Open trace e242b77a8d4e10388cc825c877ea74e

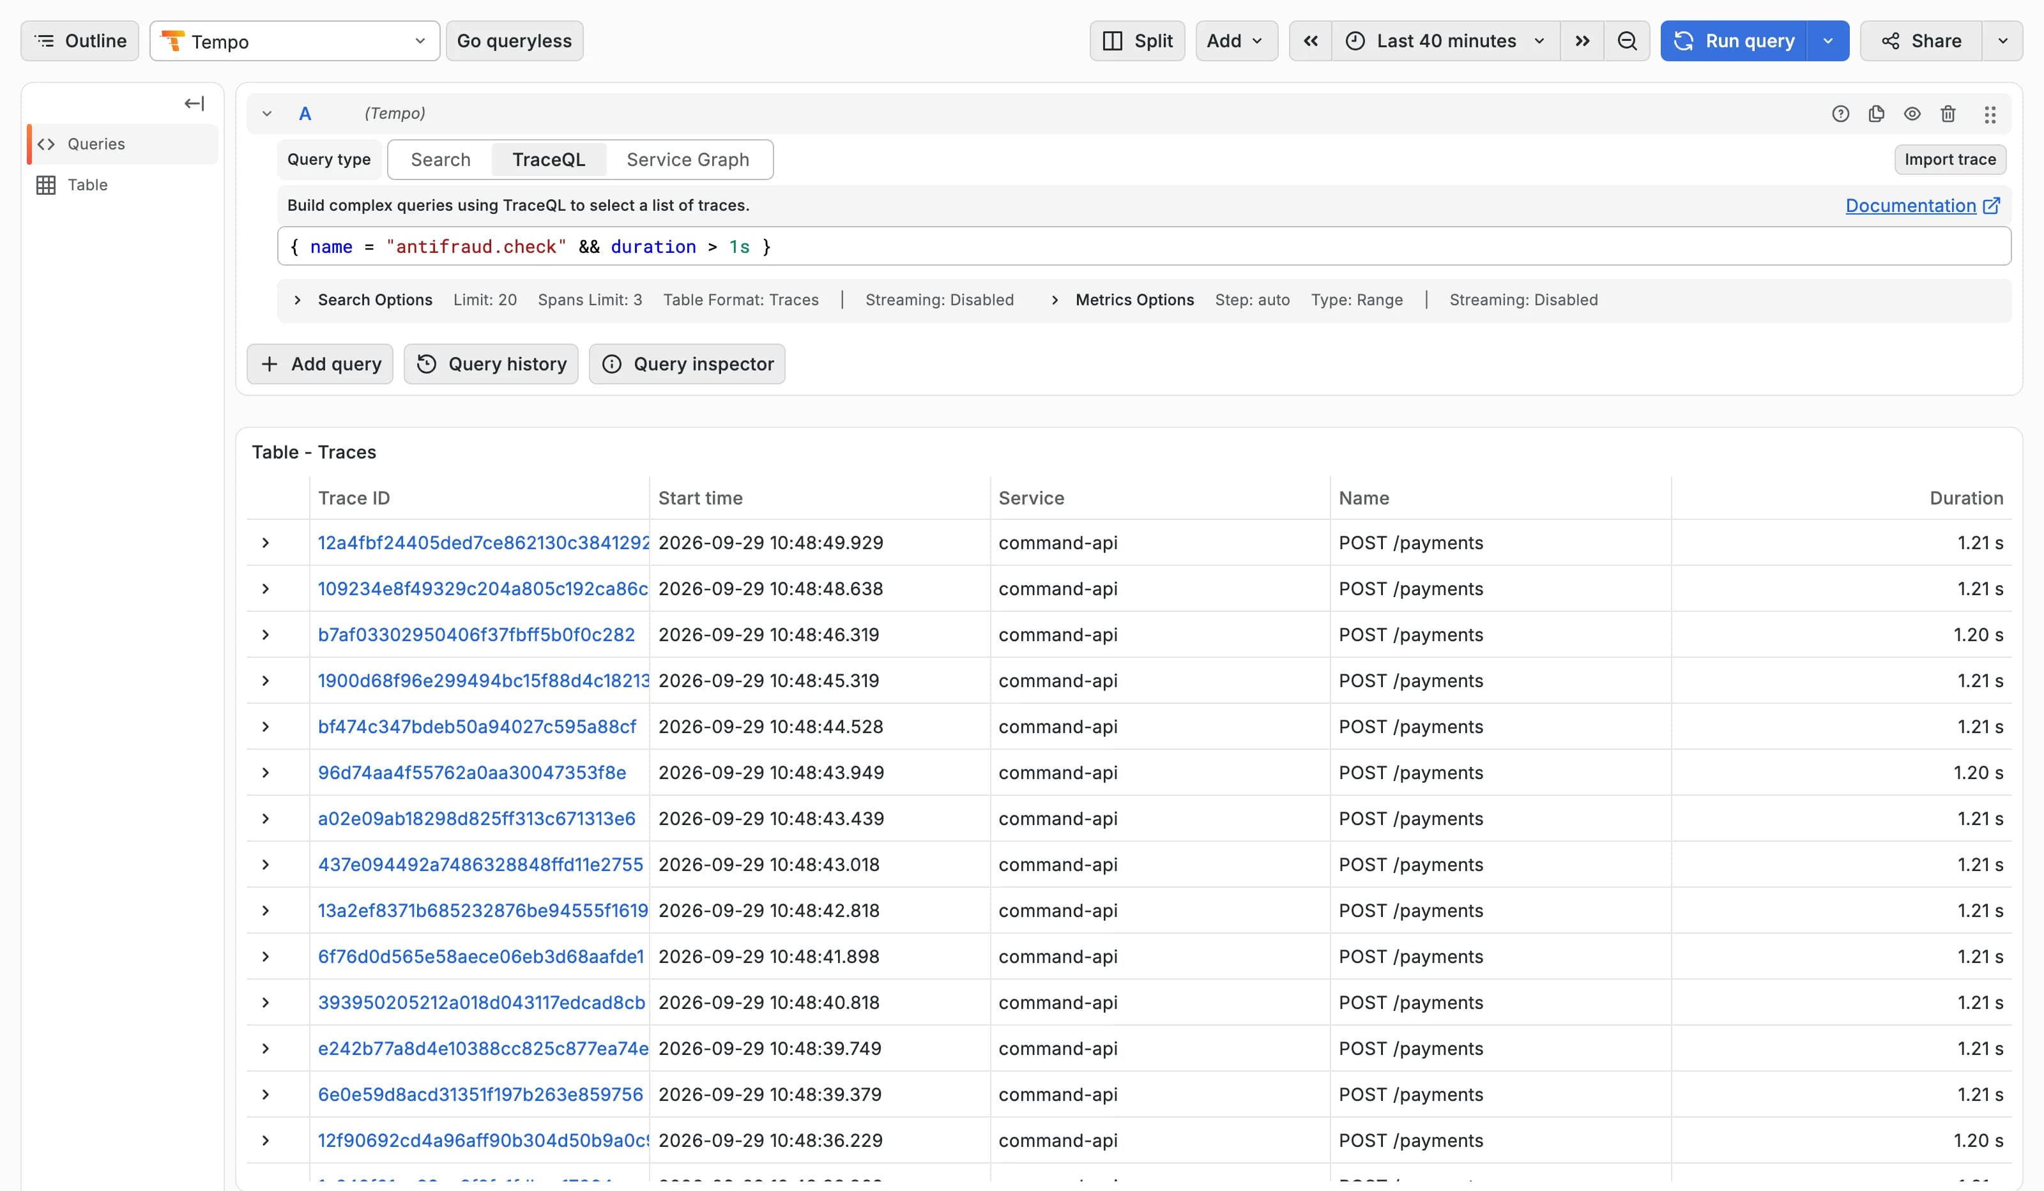click(x=483, y=1049)
